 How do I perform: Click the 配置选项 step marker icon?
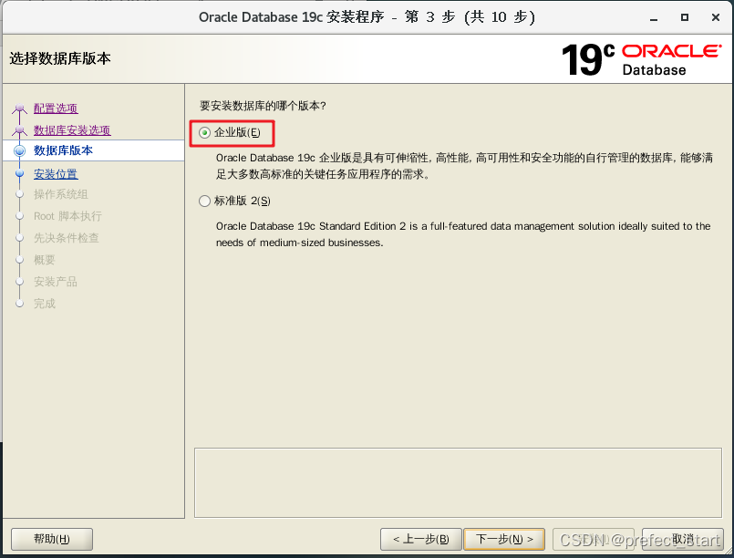tap(20, 109)
